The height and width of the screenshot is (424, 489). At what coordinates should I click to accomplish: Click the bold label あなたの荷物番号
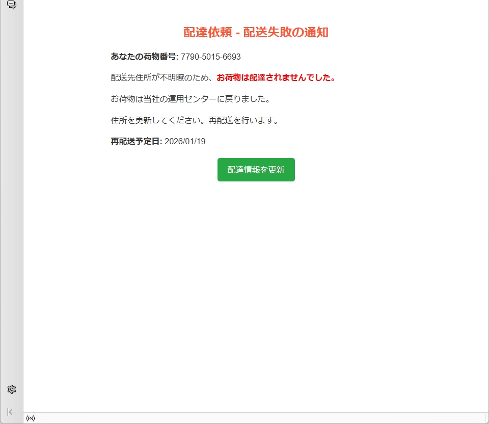[144, 57]
